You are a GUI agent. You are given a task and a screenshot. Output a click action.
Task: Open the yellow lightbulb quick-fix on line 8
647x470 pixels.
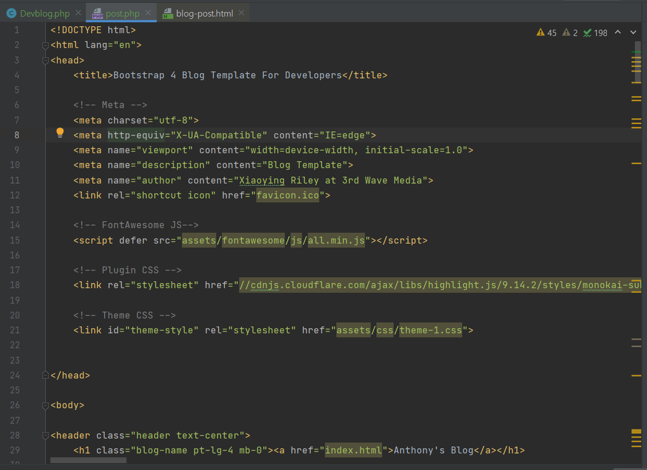click(60, 133)
